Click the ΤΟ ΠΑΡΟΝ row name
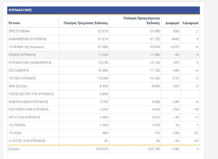 17,125
